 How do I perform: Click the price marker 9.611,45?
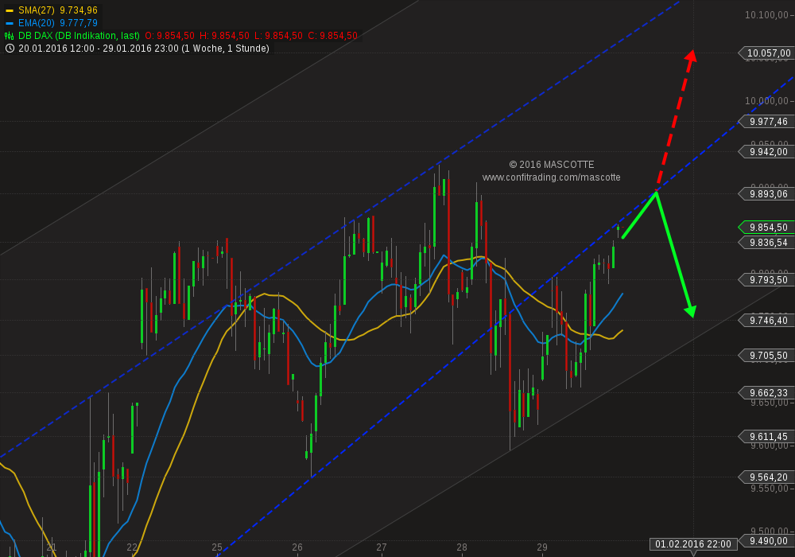pyautogui.click(x=767, y=437)
